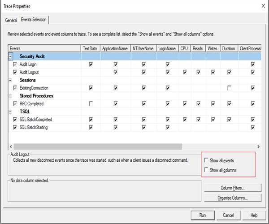Enable Show all columns
The height and width of the screenshot is (224, 269).
(206, 170)
